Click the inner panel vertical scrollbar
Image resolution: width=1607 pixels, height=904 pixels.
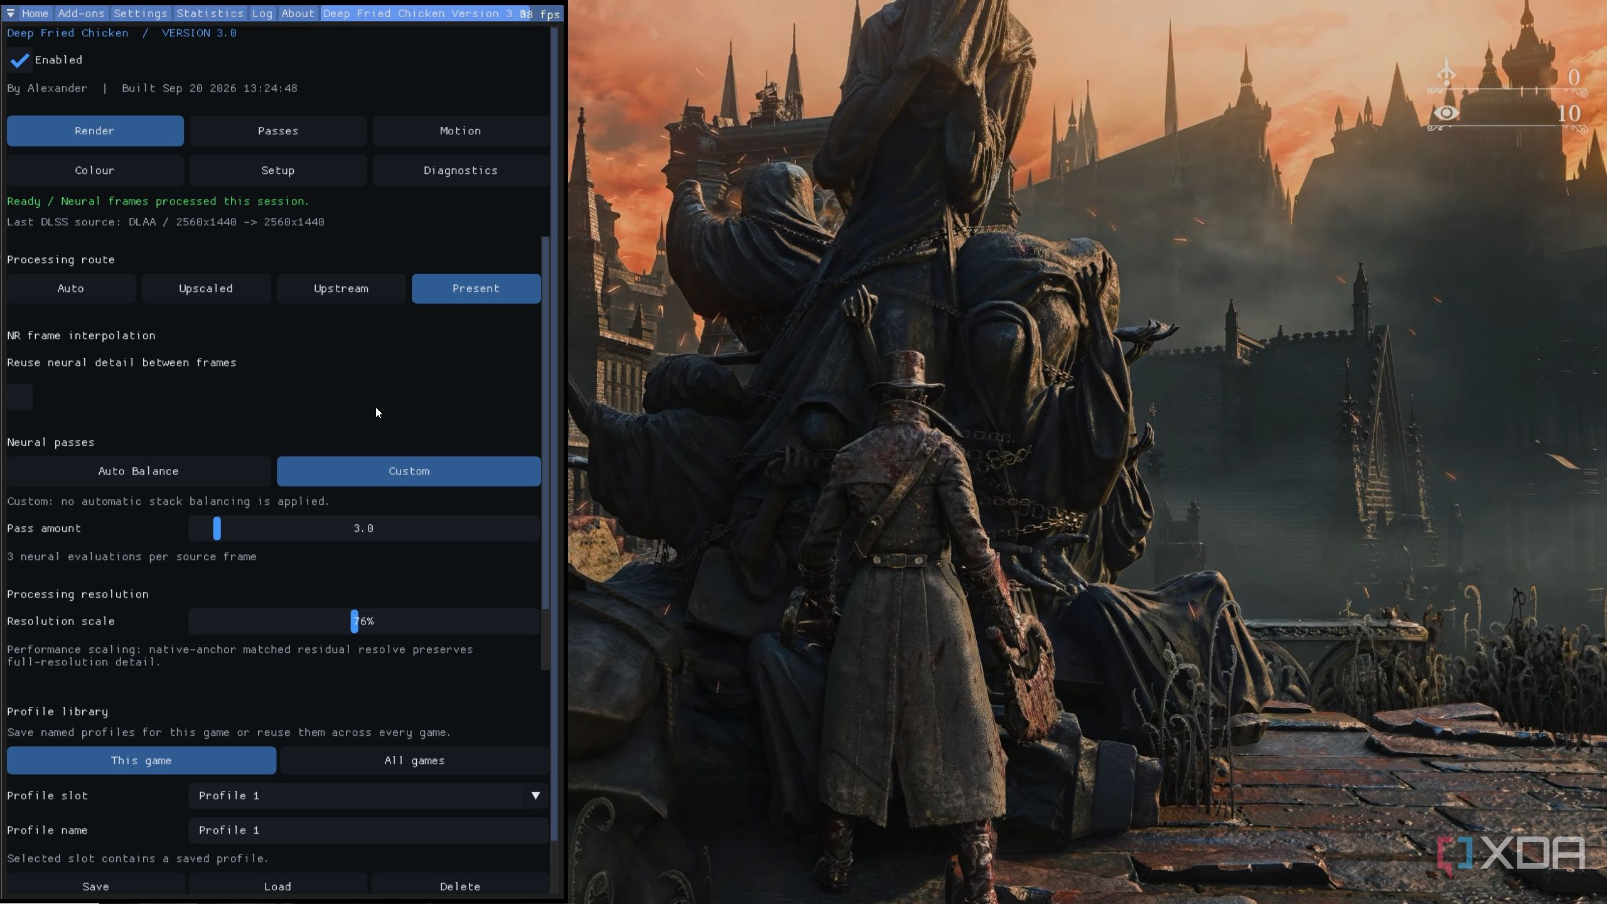546,422
